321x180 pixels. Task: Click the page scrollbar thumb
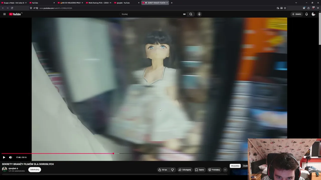[320, 29]
